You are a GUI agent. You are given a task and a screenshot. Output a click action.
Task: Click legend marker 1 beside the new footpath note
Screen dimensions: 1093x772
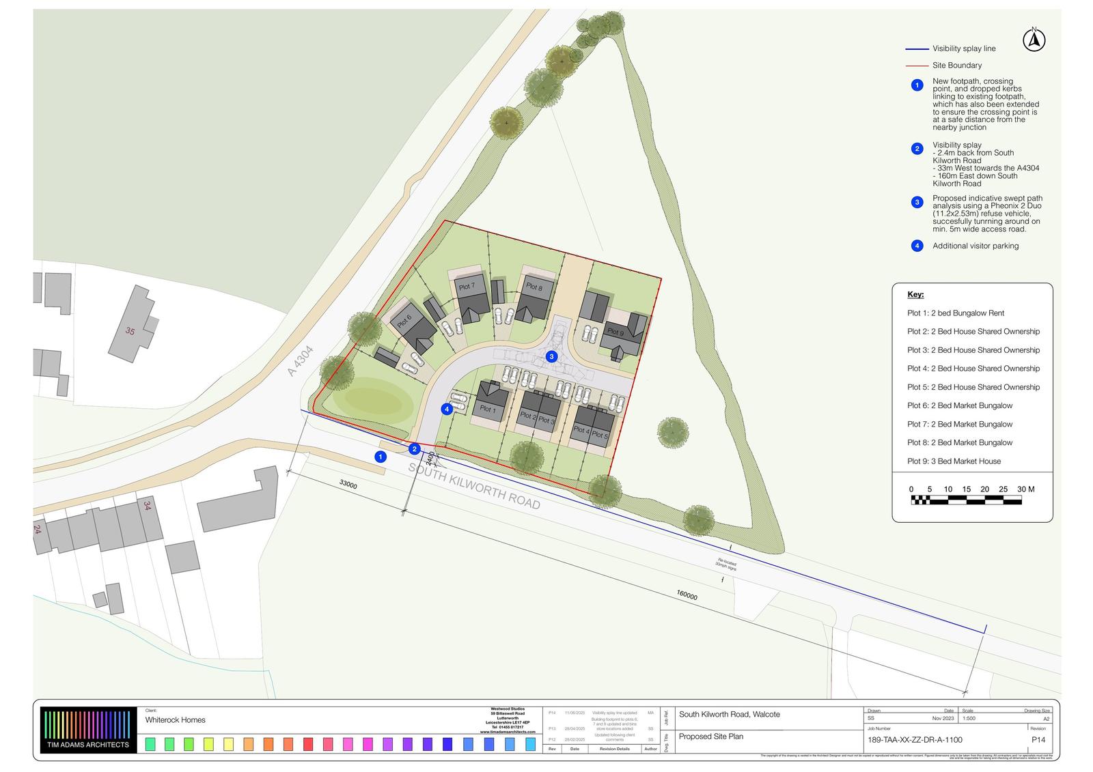(x=917, y=85)
